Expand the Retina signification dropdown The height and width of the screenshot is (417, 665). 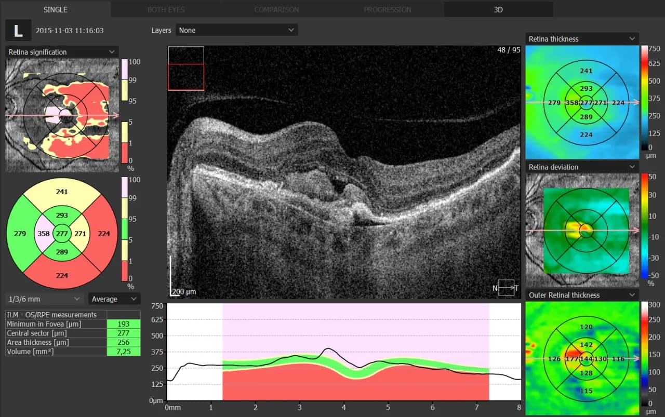[x=62, y=52]
